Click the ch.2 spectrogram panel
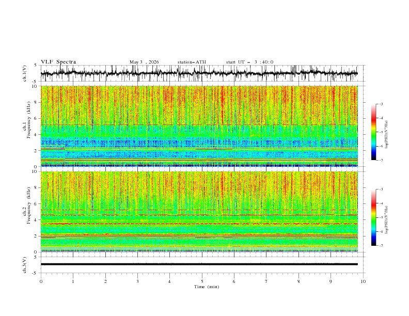 (x=199, y=212)
